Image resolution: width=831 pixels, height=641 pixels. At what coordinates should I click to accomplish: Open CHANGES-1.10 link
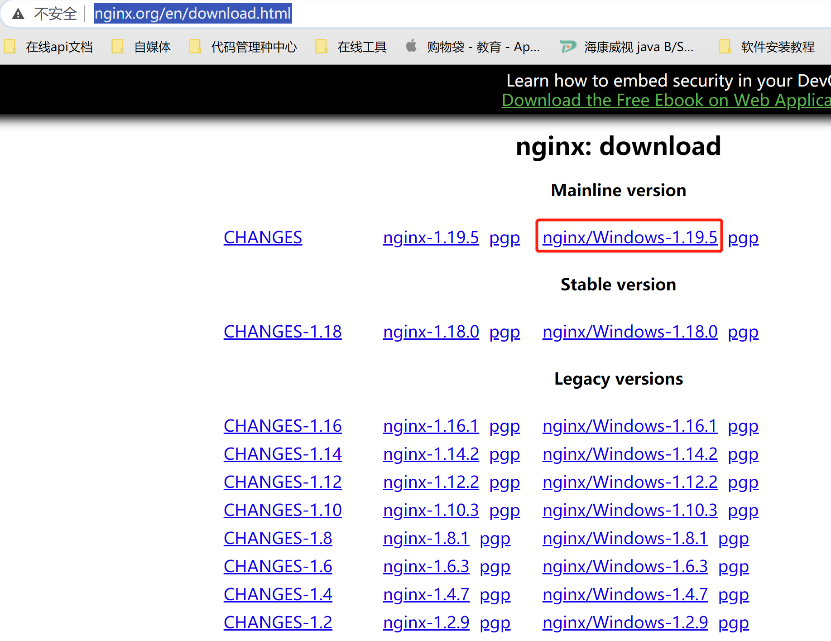pos(283,511)
